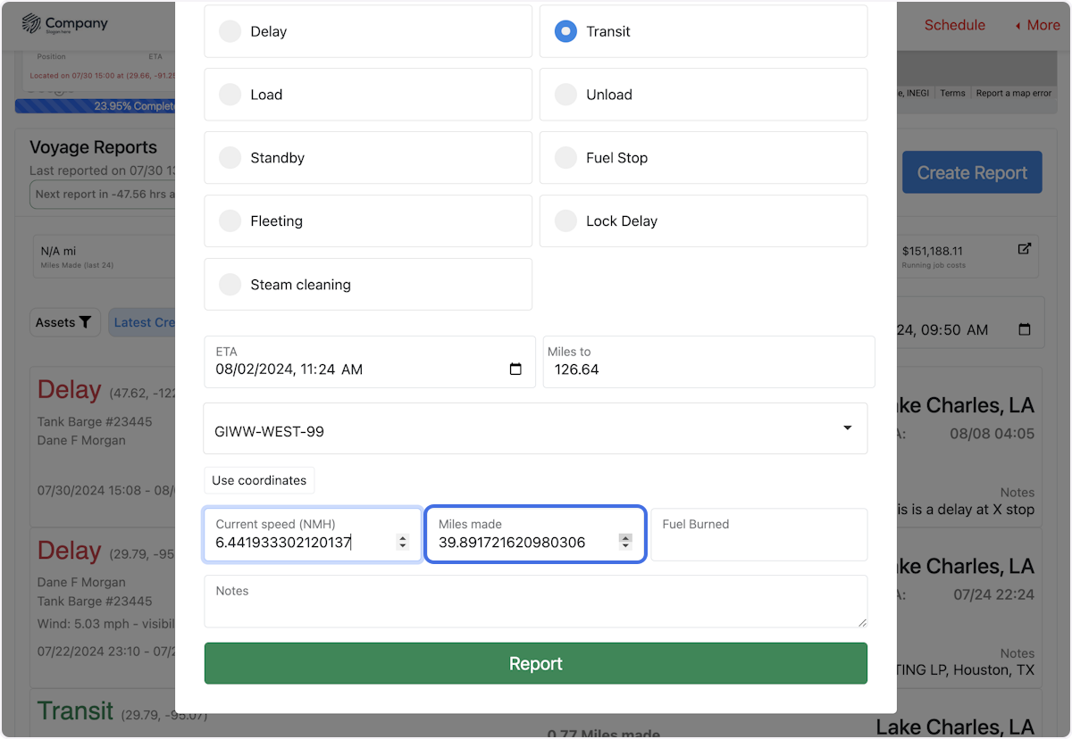This screenshot has width=1072, height=739.
Task: Open the Schedule menu item
Action: [x=955, y=25]
